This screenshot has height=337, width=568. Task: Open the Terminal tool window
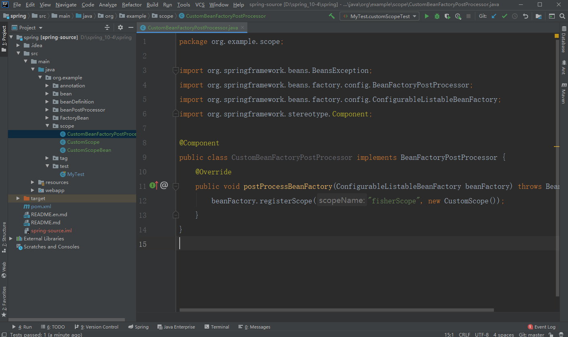(x=217, y=327)
